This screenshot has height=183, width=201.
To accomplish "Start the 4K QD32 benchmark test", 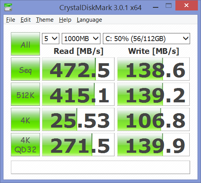I will pyautogui.click(x=25, y=145).
